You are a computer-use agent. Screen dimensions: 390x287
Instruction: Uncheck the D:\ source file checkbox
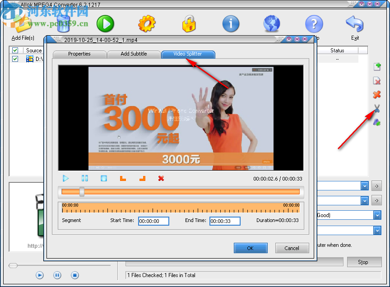coord(15,59)
